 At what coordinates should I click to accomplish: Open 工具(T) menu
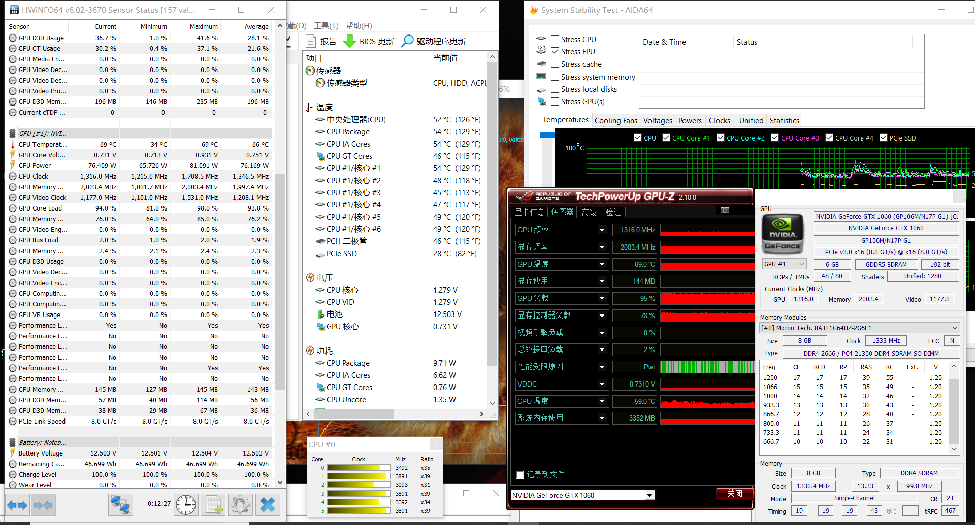click(326, 25)
